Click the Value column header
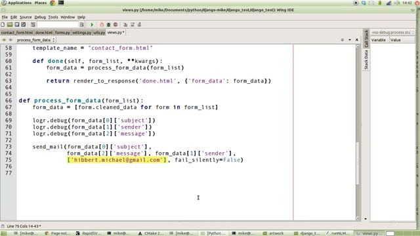Image resolution: width=420 pixels, height=236 pixels. 402,40
